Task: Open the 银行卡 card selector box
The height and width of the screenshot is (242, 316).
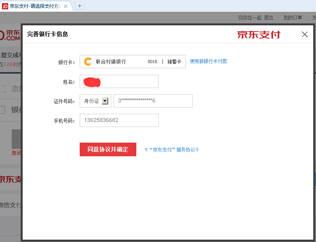Action: pyautogui.click(x=132, y=62)
